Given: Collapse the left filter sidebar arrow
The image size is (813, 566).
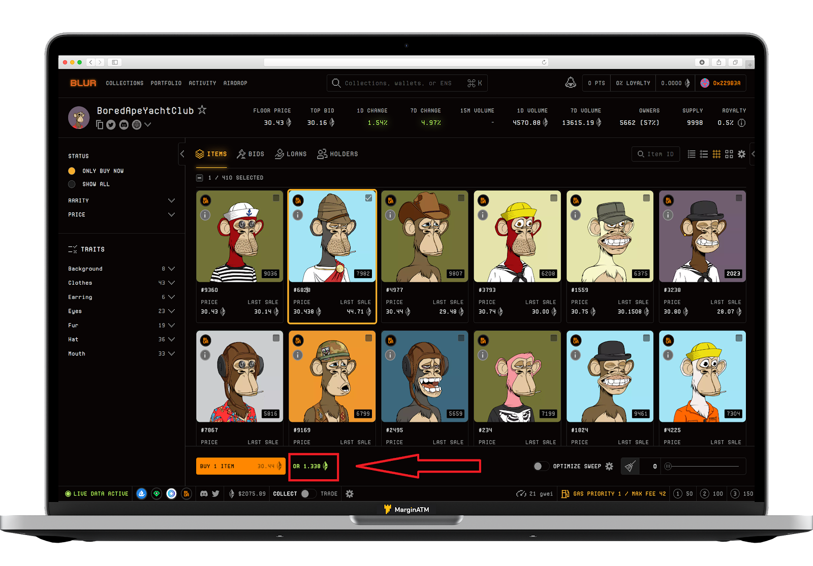Looking at the screenshot, I should 182,154.
